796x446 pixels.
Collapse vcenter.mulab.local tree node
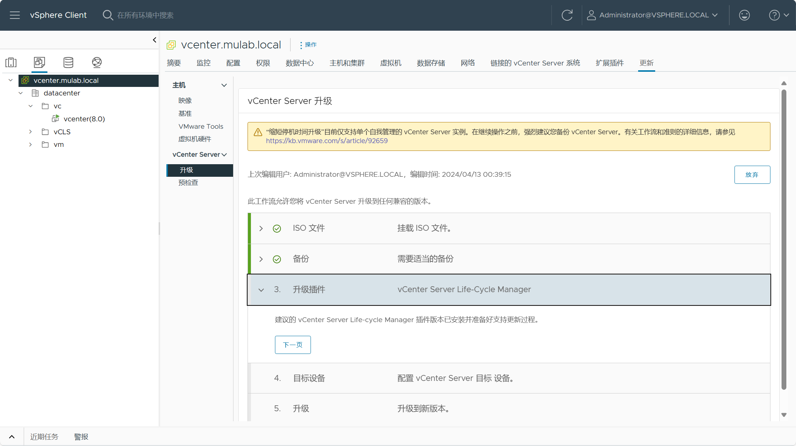(11, 80)
